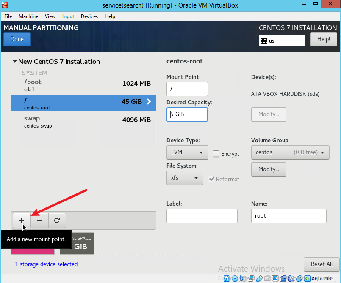The width and height of the screenshot is (341, 283).
Task: Open the View menu
Action: pos(50,16)
